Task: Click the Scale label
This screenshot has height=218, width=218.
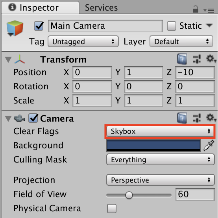Action: [24, 100]
